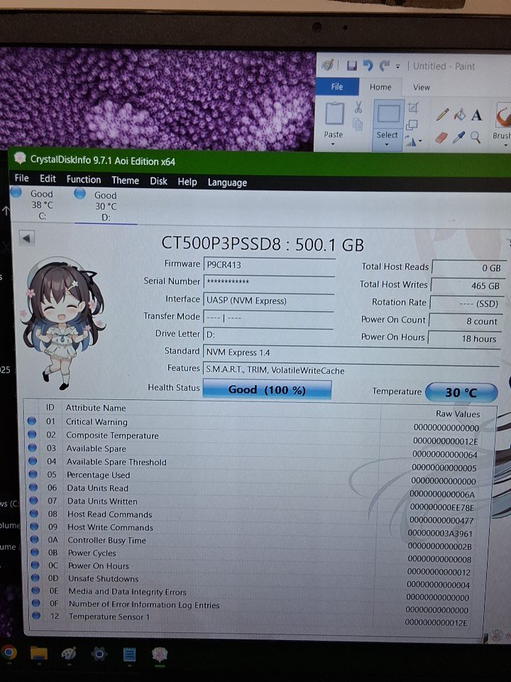
Task: Click the Paint palette application icon
Action: (328, 65)
